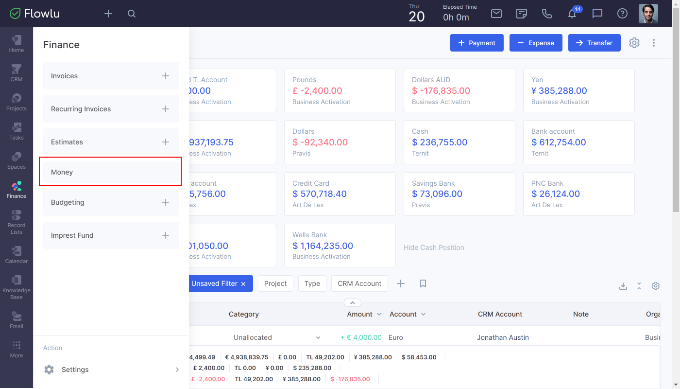Remove the Unsaved Filter chip
Viewport: 680px width, 389px height.
click(x=243, y=283)
